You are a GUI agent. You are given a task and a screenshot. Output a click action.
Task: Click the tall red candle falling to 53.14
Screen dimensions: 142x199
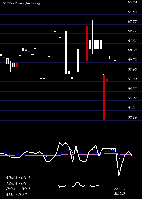click(104, 98)
